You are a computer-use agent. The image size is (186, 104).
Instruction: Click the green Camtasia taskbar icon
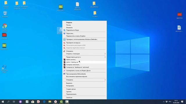[x=61, y=102]
